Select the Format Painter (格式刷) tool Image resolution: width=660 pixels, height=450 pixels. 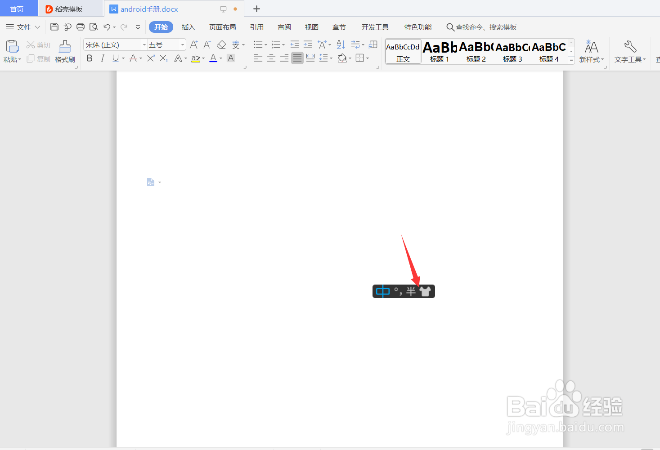[x=65, y=51]
